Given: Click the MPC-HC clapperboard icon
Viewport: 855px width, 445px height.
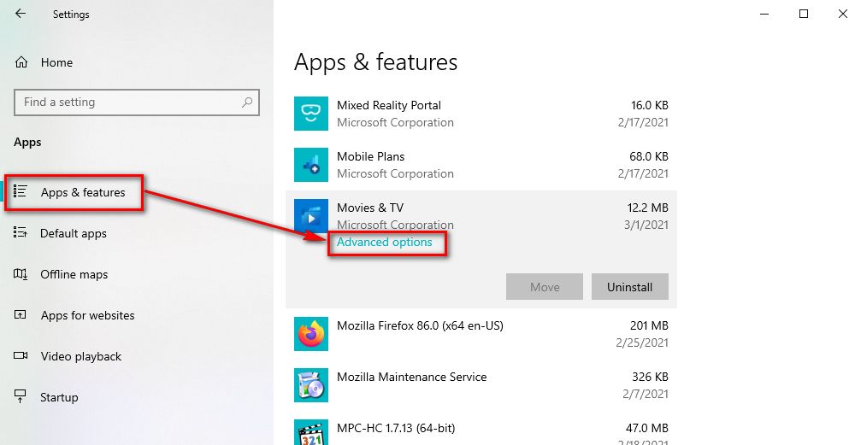Looking at the screenshot, I should 311,432.
